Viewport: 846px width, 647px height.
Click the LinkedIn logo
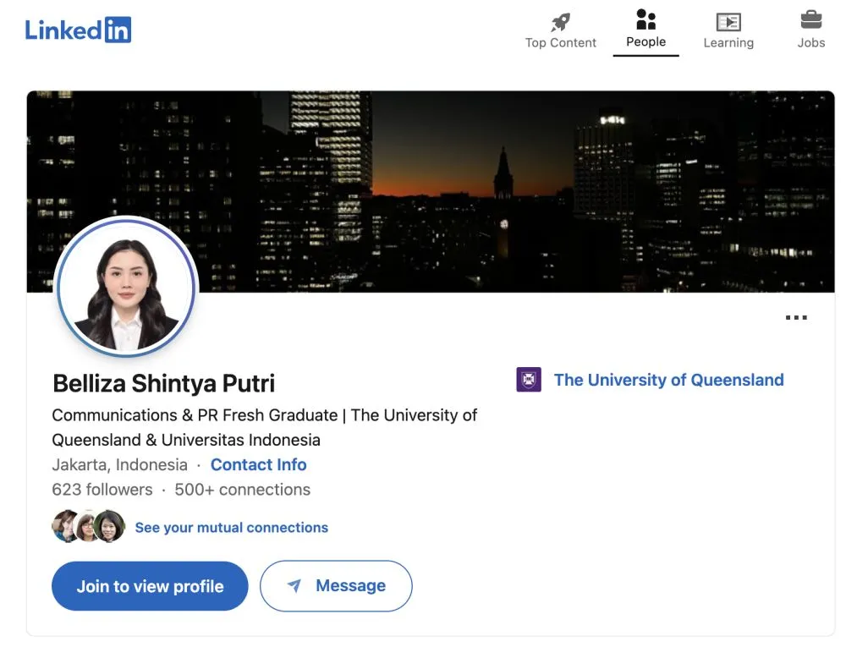[x=78, y=30]
